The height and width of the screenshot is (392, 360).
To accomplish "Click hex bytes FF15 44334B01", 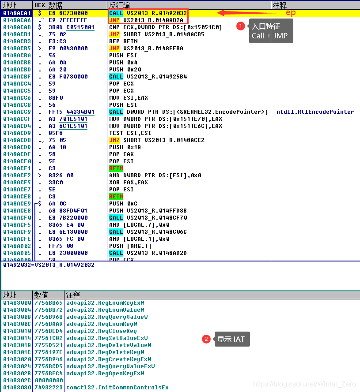I will (x=72, y=112).
